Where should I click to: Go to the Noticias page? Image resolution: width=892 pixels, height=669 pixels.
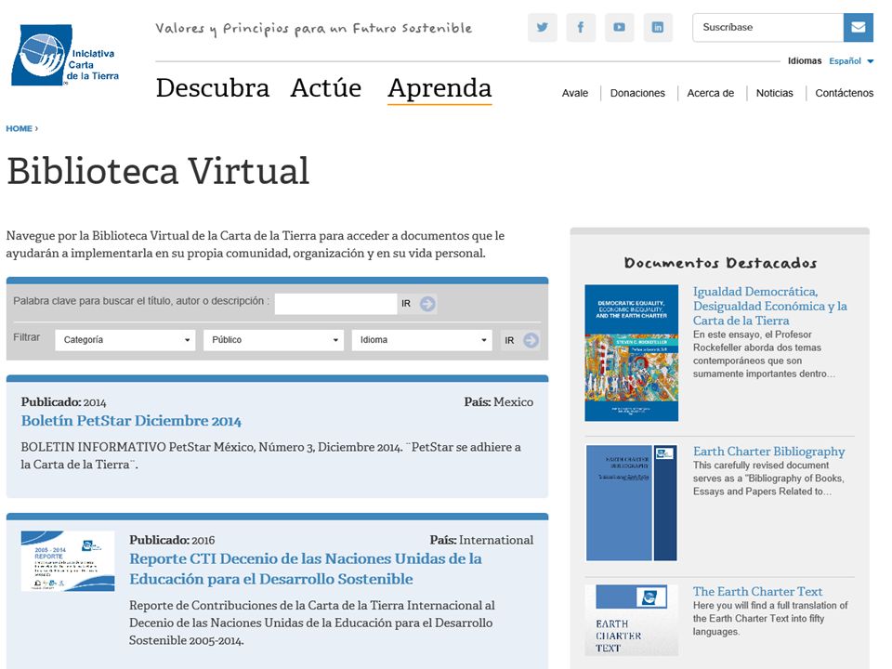pyautogui.click(x=774, y=93)
